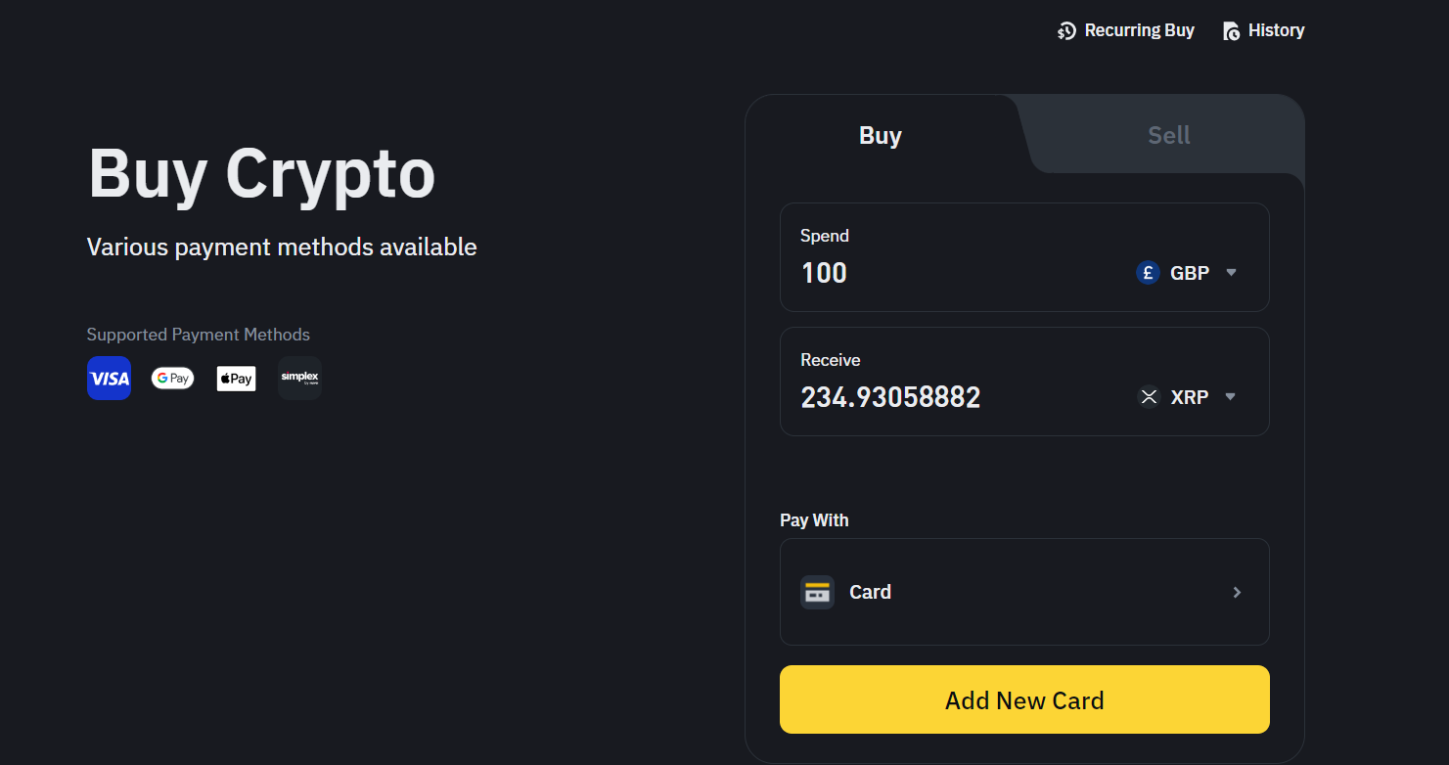Expand the Card payment options chevron
The width and height of the screenshot is (1449, 765).
1237,592
